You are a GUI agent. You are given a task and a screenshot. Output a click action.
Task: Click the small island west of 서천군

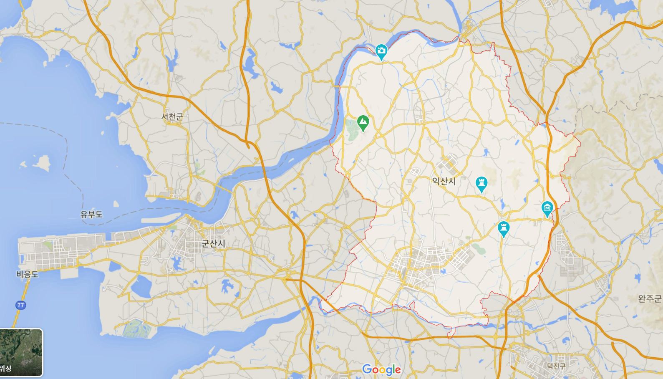tap(42, 163)
